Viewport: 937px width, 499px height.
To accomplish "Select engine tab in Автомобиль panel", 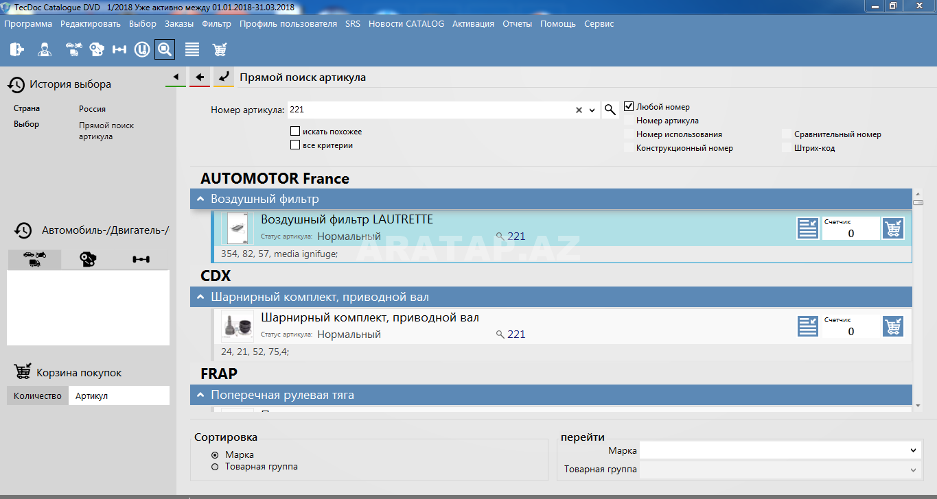I will coord(88,259).
